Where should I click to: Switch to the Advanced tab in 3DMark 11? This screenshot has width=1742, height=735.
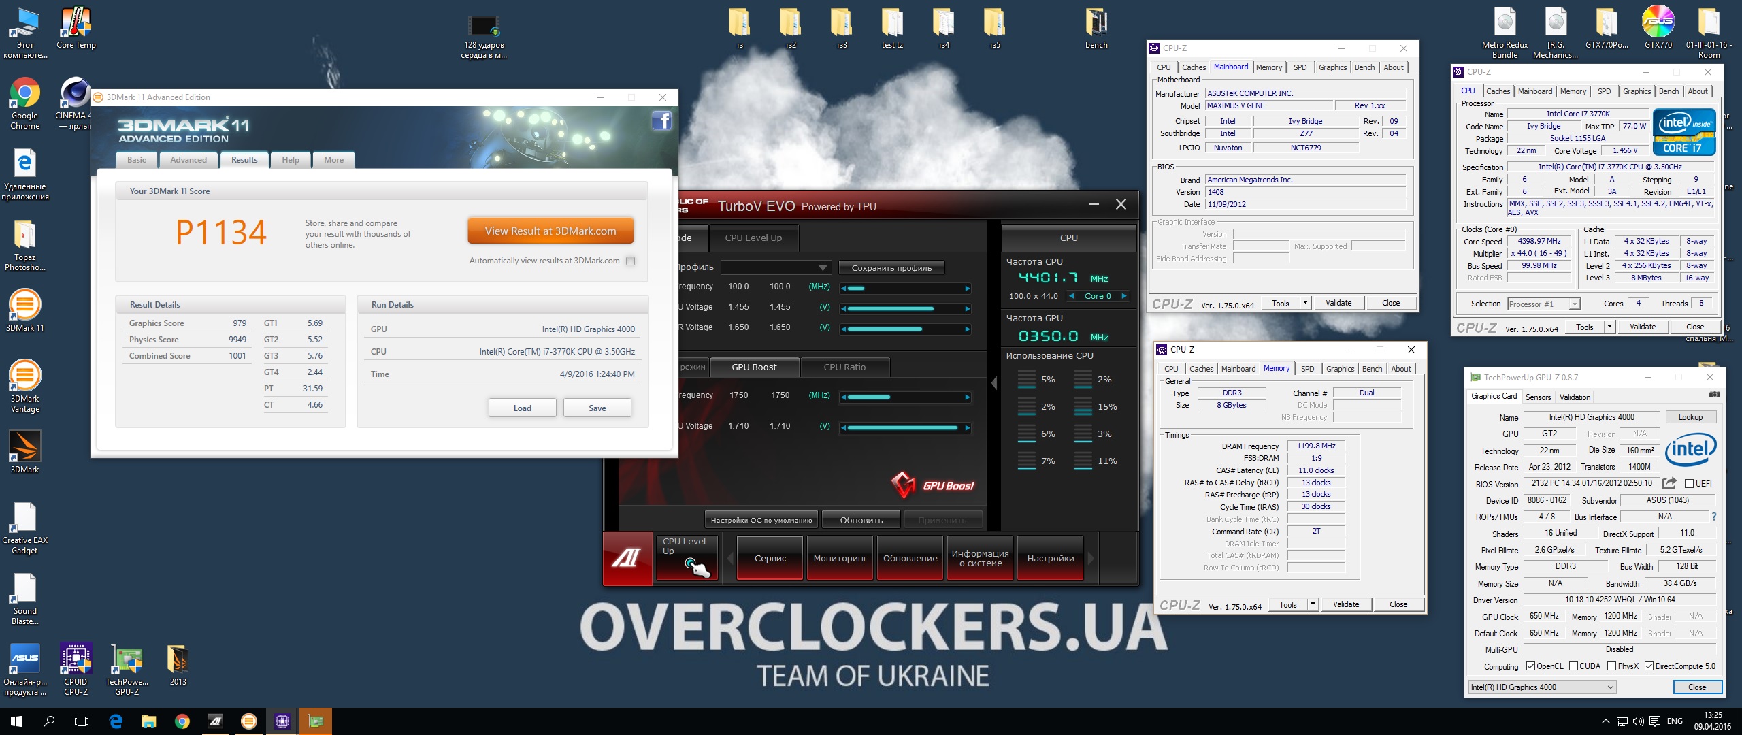tap(188, 160)
